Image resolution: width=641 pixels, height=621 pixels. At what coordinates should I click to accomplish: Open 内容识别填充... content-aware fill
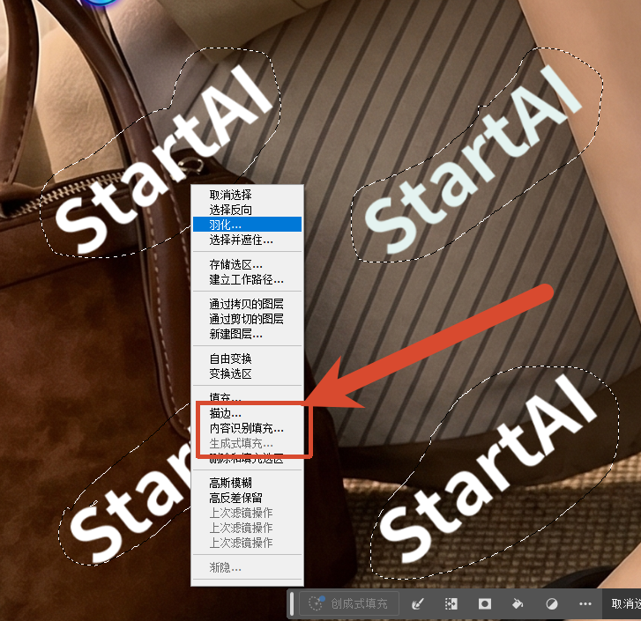coord(247,428)
